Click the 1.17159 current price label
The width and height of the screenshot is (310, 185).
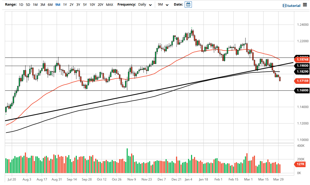coord(302,81)
